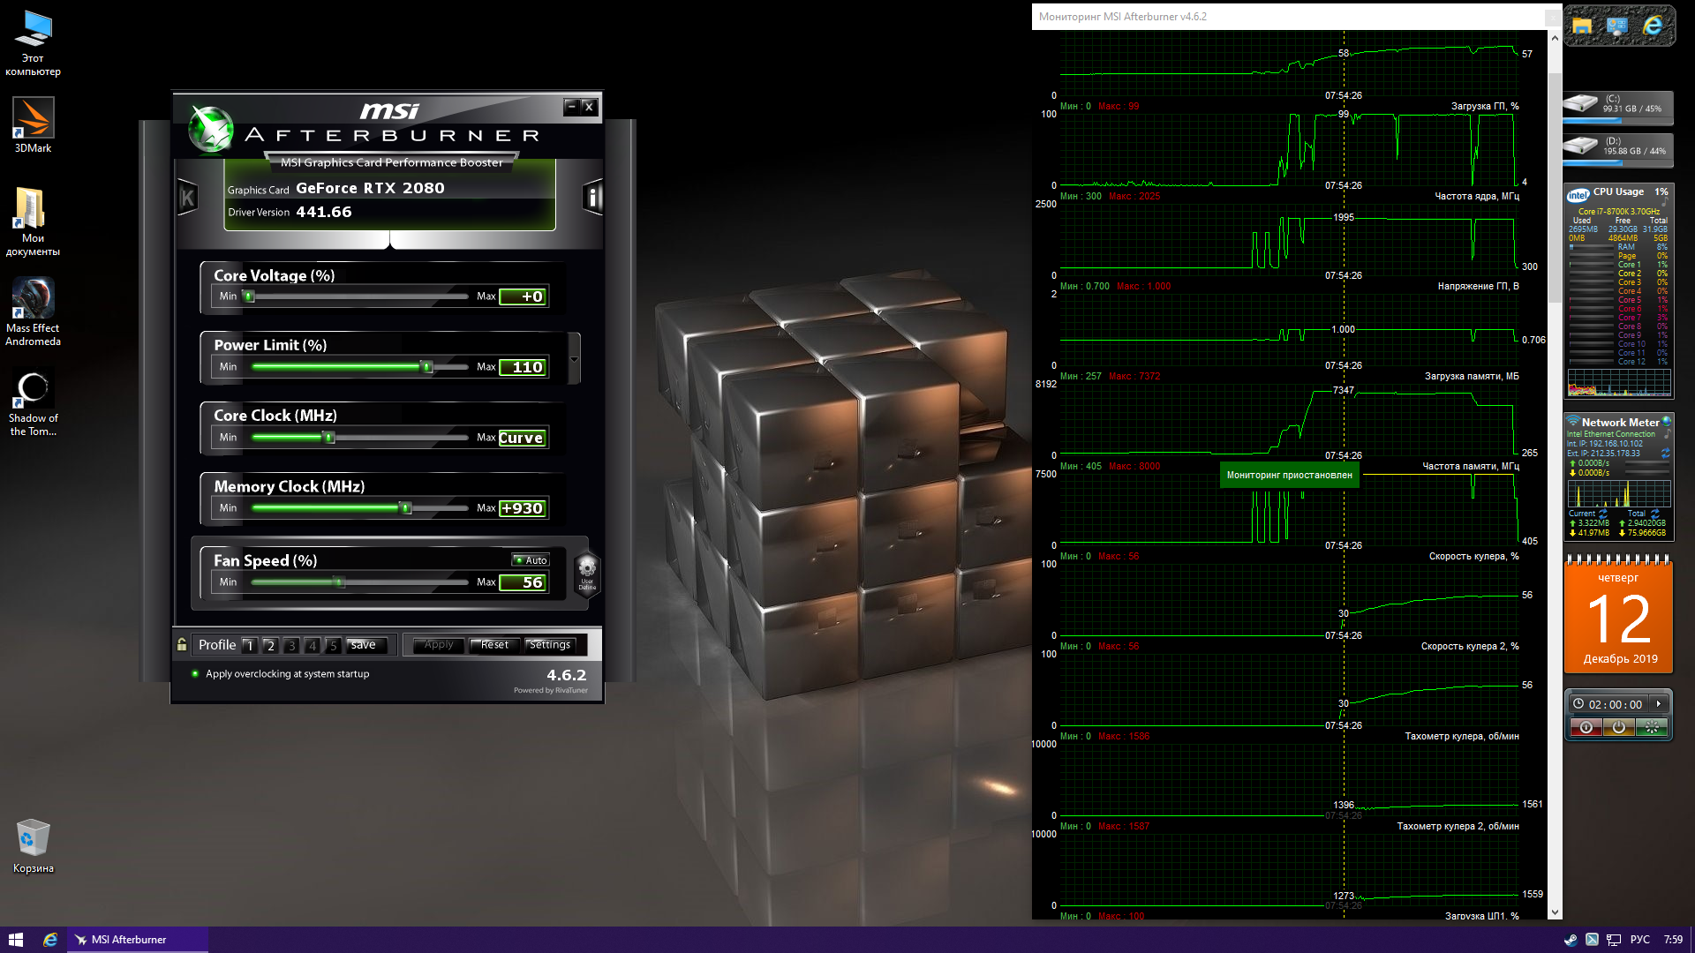Click the shutdown timer power button

pyautogui.click(x=1618, y=727)
